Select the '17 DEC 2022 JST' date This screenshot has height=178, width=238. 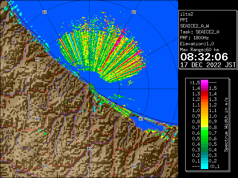pyautogui.click(x=208, y=65)
